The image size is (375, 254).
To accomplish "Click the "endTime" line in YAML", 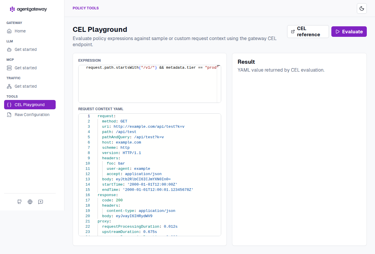I will [x=148, y=190].
